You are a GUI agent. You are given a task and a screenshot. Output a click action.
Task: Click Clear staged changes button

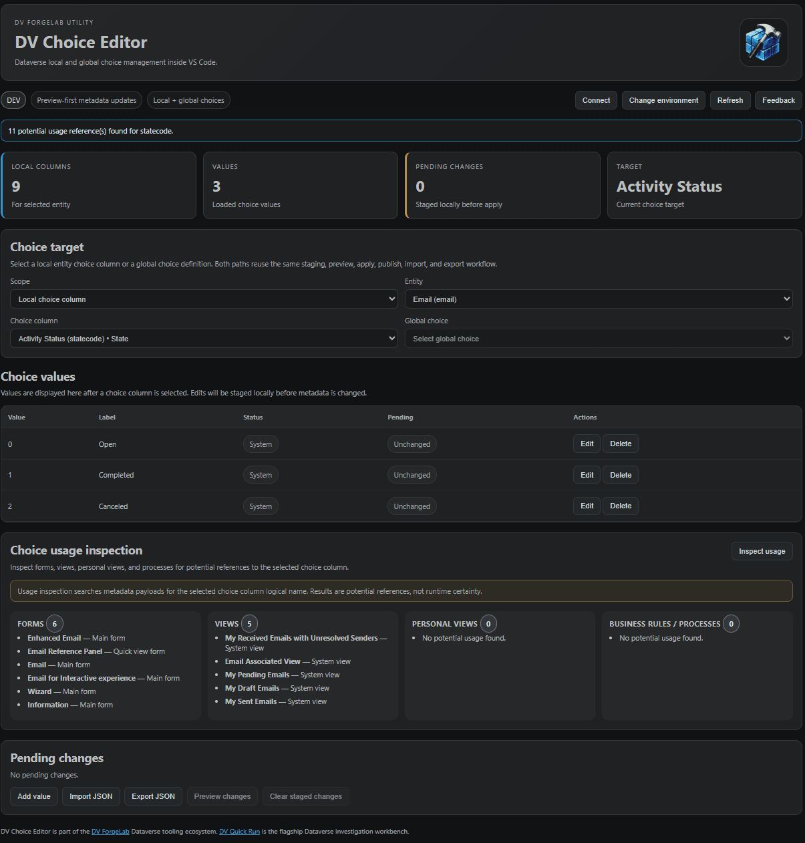pos(306,796)
